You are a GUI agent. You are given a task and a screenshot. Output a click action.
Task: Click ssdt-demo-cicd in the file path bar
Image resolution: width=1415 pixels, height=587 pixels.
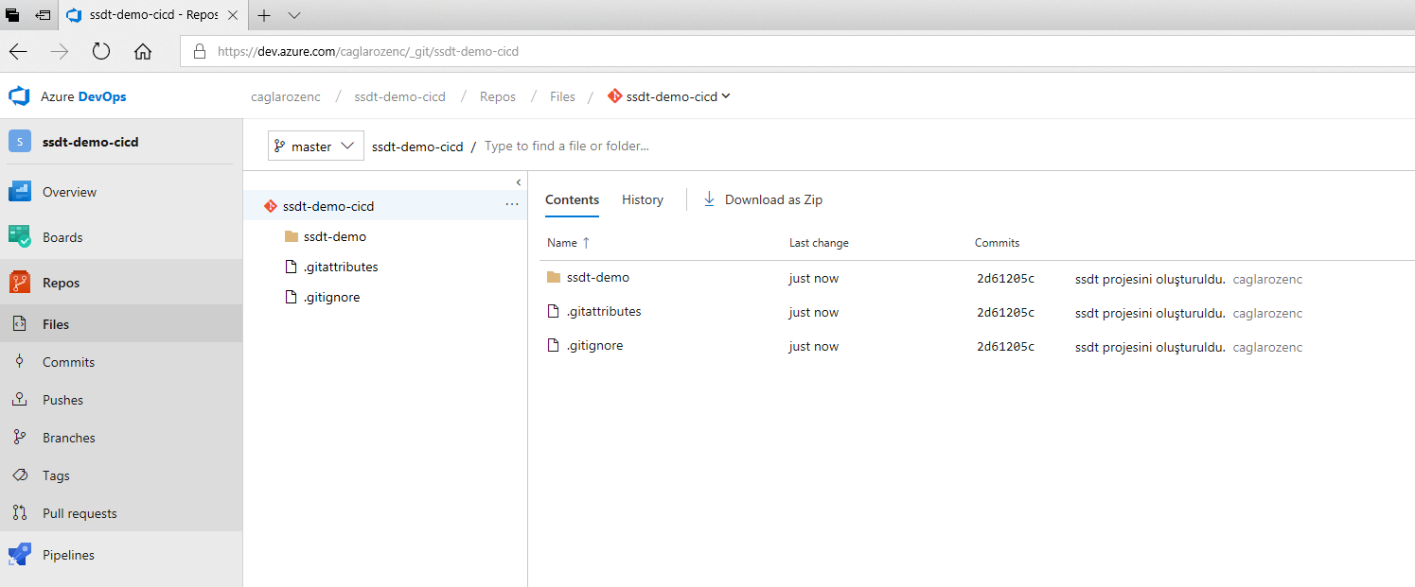tap(417, 147)
